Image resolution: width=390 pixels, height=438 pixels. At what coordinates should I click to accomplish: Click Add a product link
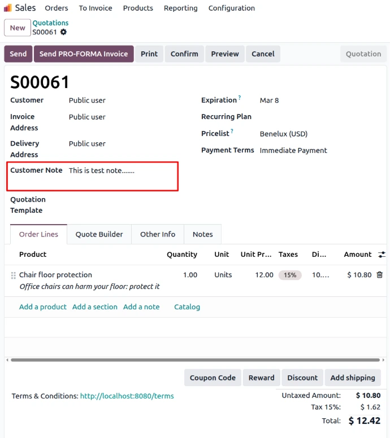[x=43, y=307]
